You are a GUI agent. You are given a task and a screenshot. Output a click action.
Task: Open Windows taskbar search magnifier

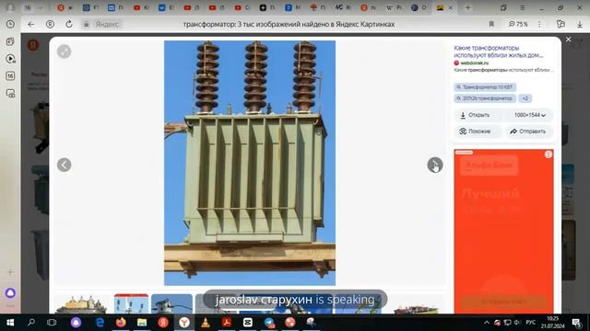pos(31,323)
